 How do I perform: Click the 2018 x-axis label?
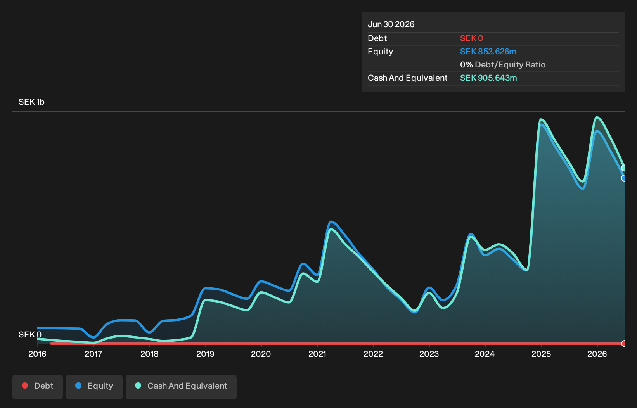[x=149, y=354]
